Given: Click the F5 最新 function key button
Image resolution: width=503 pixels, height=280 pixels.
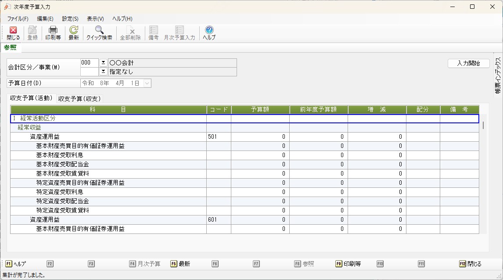Looking at the screenshot, I should tap(180, 264).
